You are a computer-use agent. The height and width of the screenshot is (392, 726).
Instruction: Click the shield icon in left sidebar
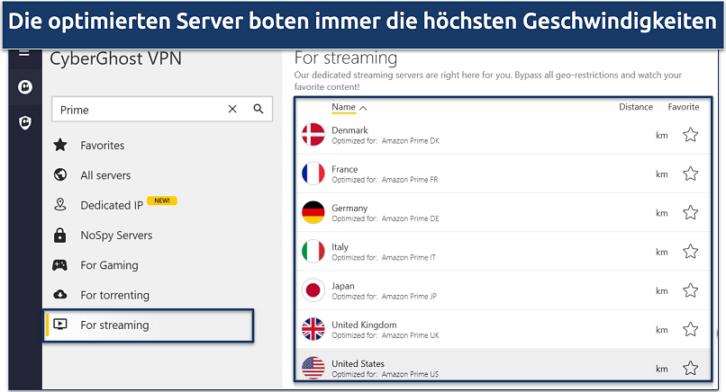[24, 122]
